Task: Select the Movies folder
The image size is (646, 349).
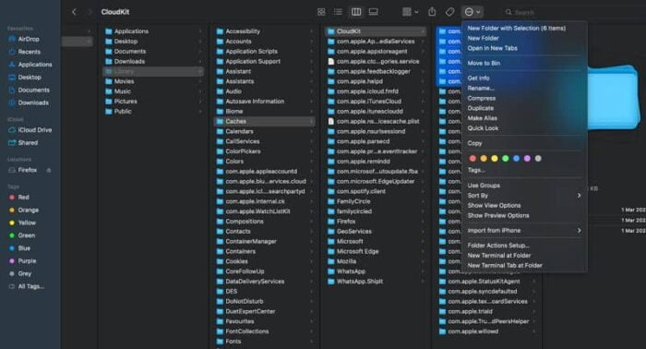Action: click(153, 81)
